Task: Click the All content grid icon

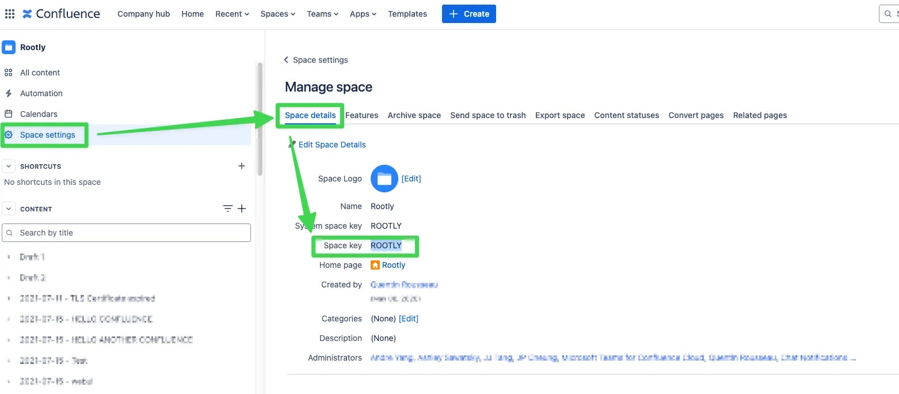Action: click(8, 73)
